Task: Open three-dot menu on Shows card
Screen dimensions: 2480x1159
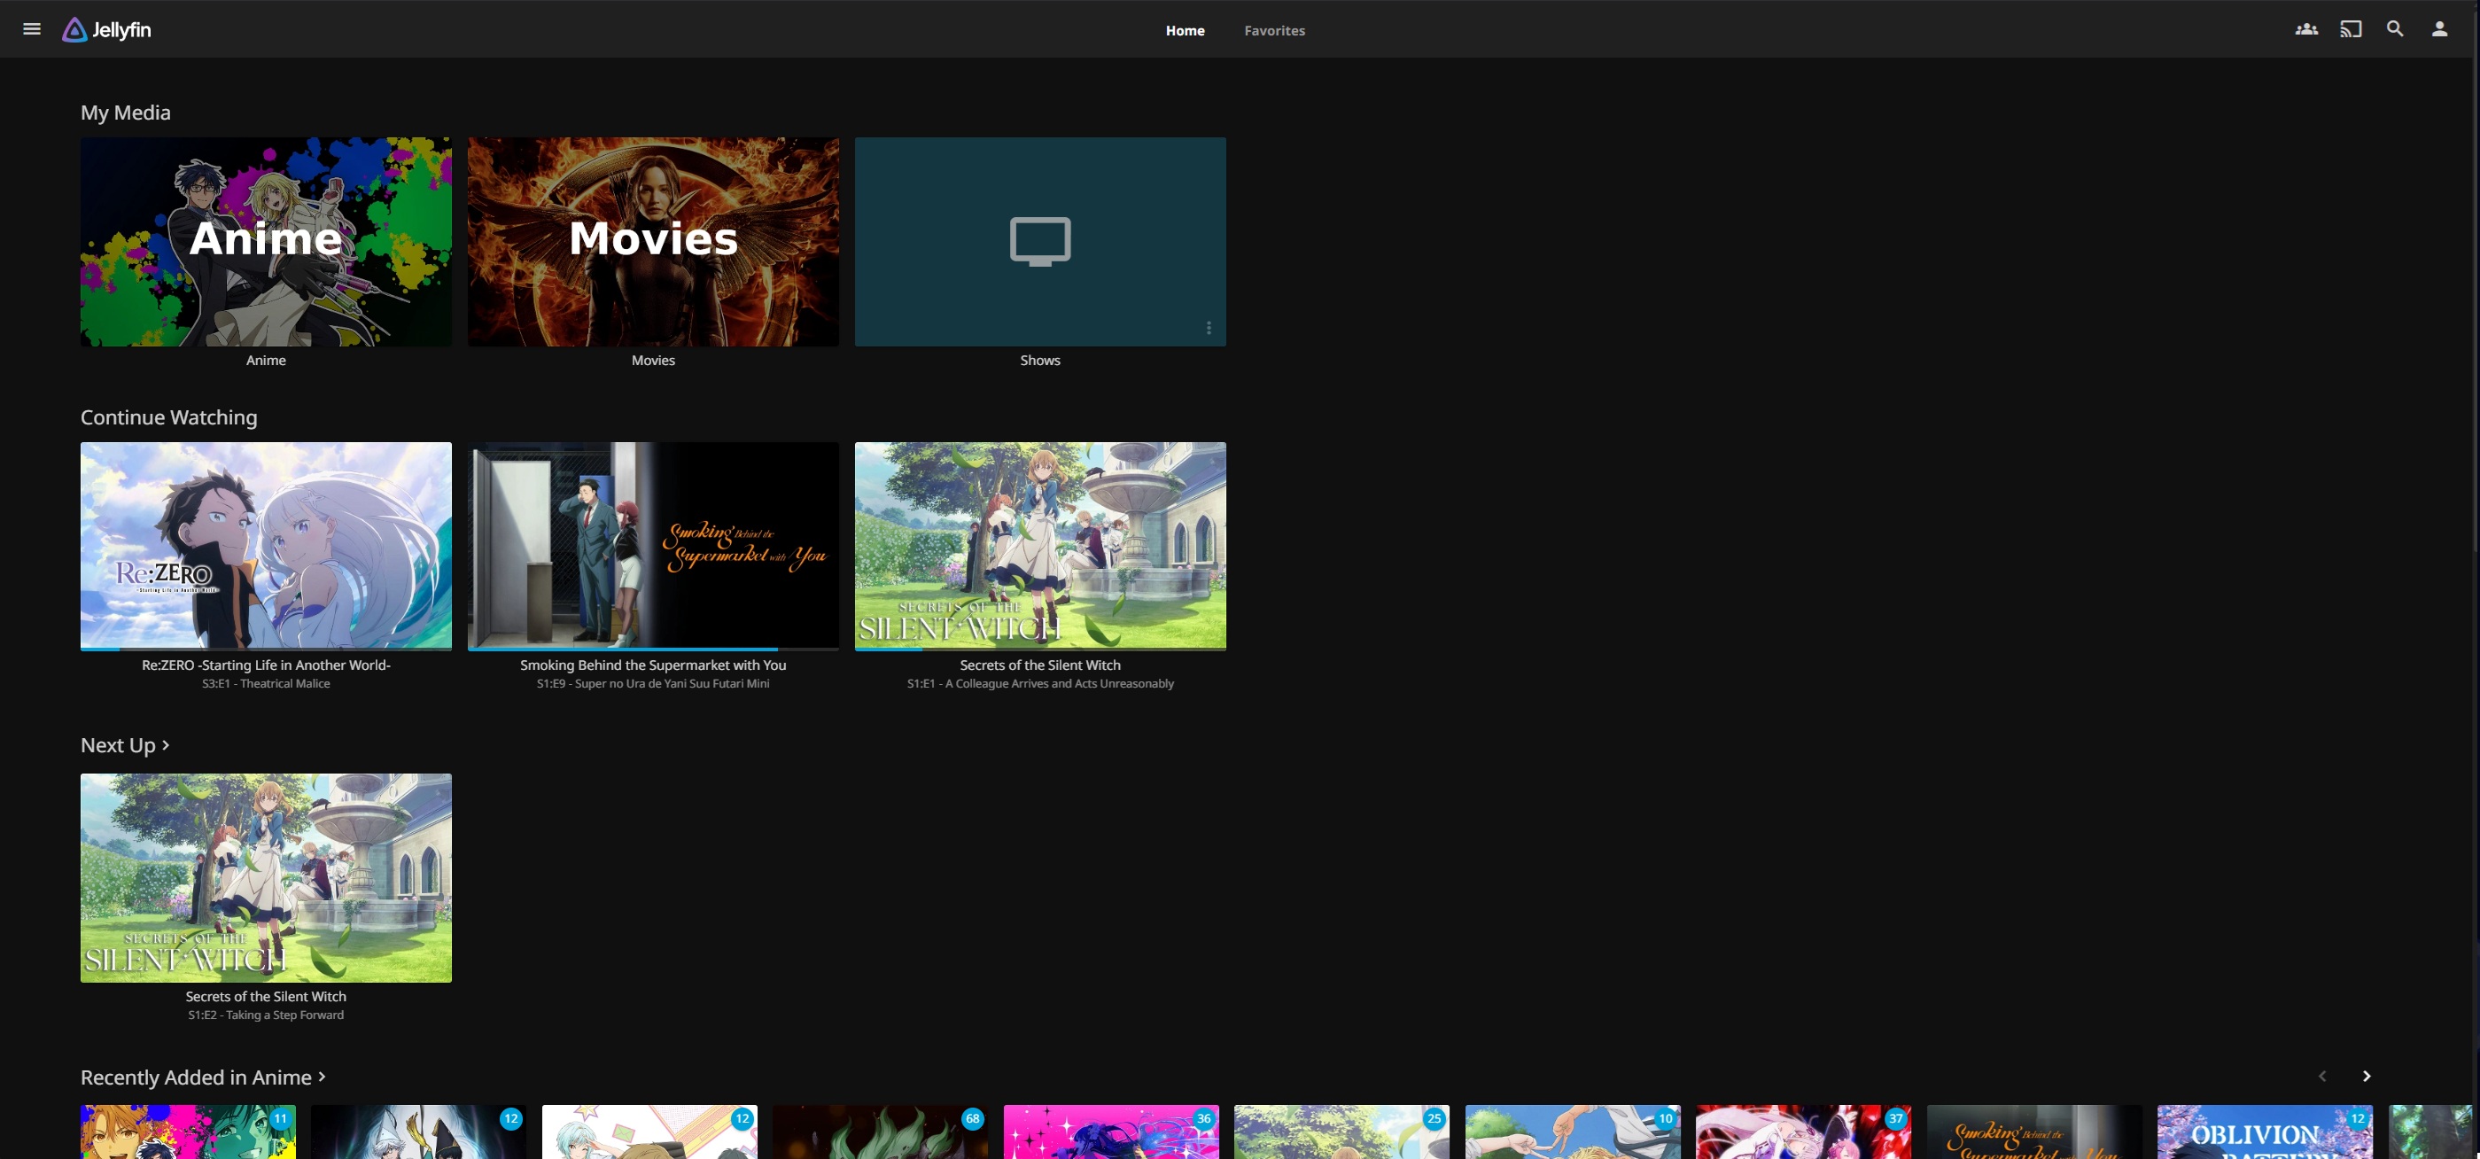Action: [1209, 328]
